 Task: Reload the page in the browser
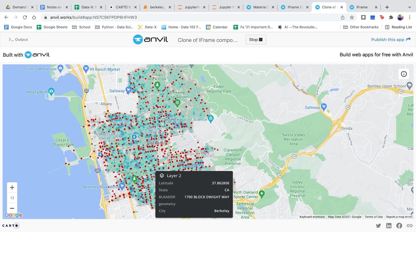point(25,17)
